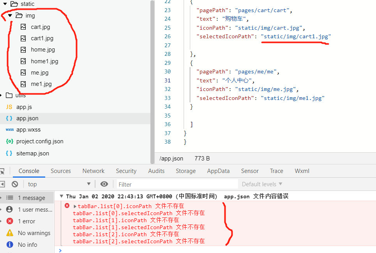Open the top context dropdown
The height and width of the screenshot is (253, 376).
59,184
